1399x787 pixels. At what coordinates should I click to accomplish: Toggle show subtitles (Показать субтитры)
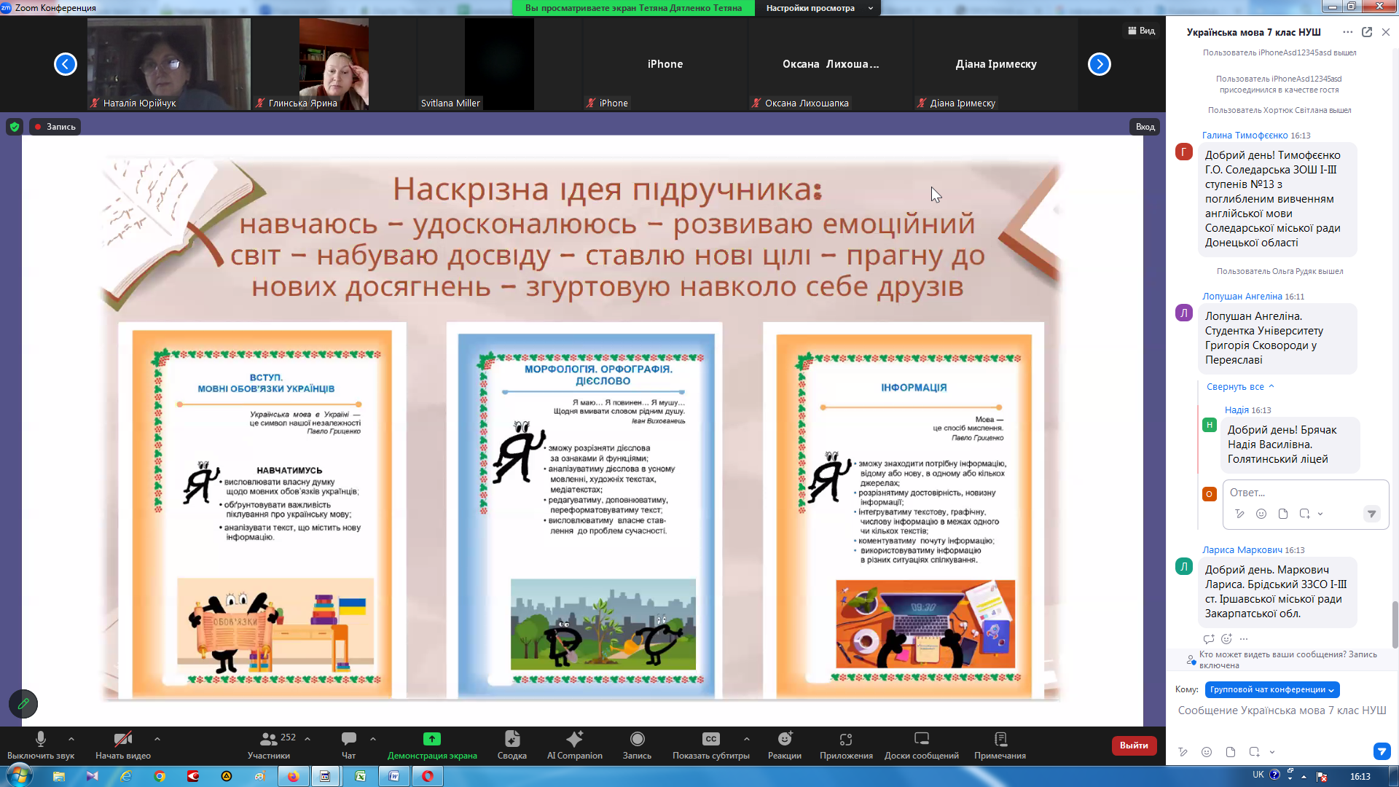point(710,745)
